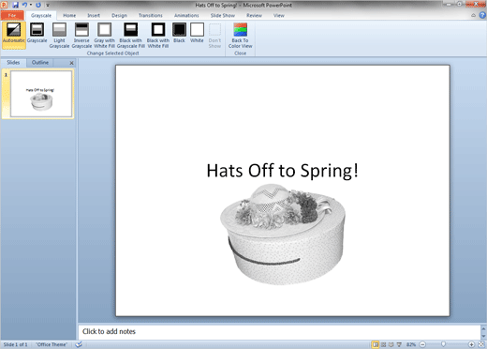Return with Back To Color View

pos(240,36)
